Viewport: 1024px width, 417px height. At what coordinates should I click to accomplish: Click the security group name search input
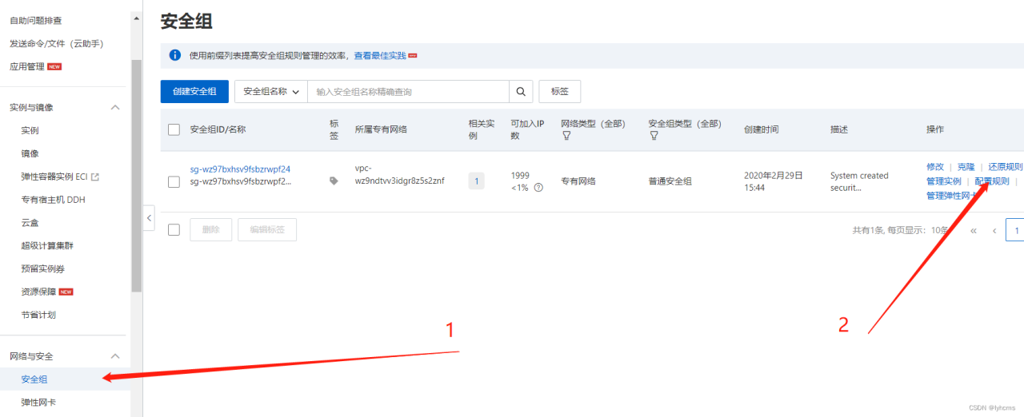pos(409,92)
